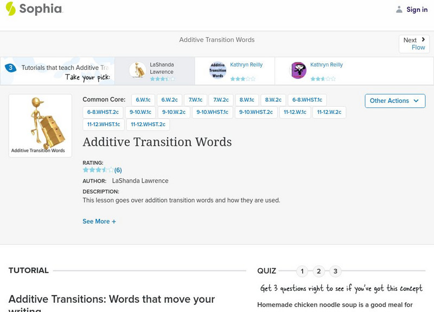434x312 pixels.
Task: Select Kathryn Reilly tutorial with purple cartoon avatar
Action: pos(316,71)
